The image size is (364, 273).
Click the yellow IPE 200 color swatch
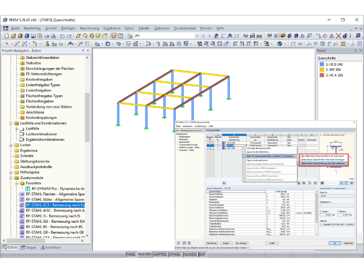click(x=322, y=69)
